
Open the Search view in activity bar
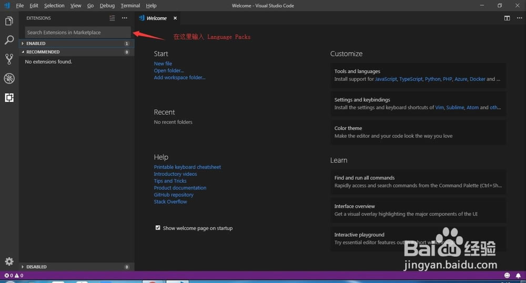click(x=9, y=40)
